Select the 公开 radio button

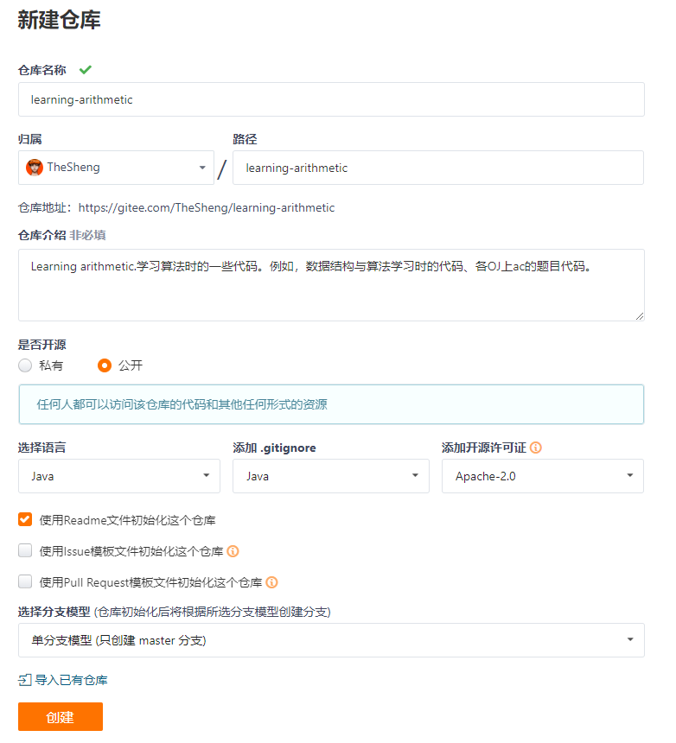[105, 365]
